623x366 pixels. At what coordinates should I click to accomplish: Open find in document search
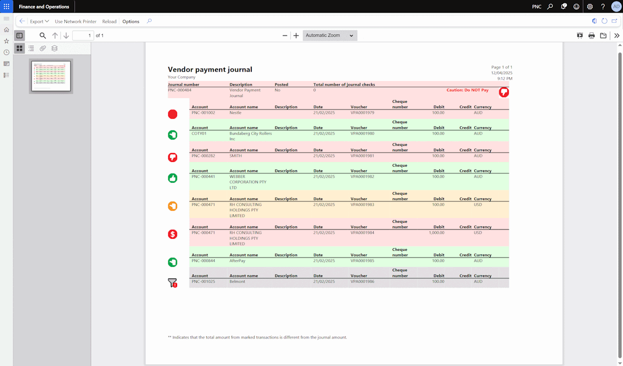coord(43,36)
